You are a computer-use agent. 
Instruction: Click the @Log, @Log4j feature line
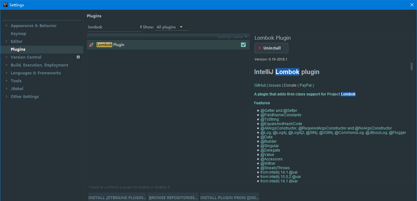[333, 133]
